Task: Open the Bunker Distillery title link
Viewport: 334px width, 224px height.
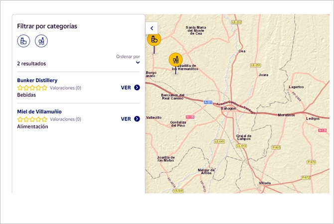Action: (37, 81)
